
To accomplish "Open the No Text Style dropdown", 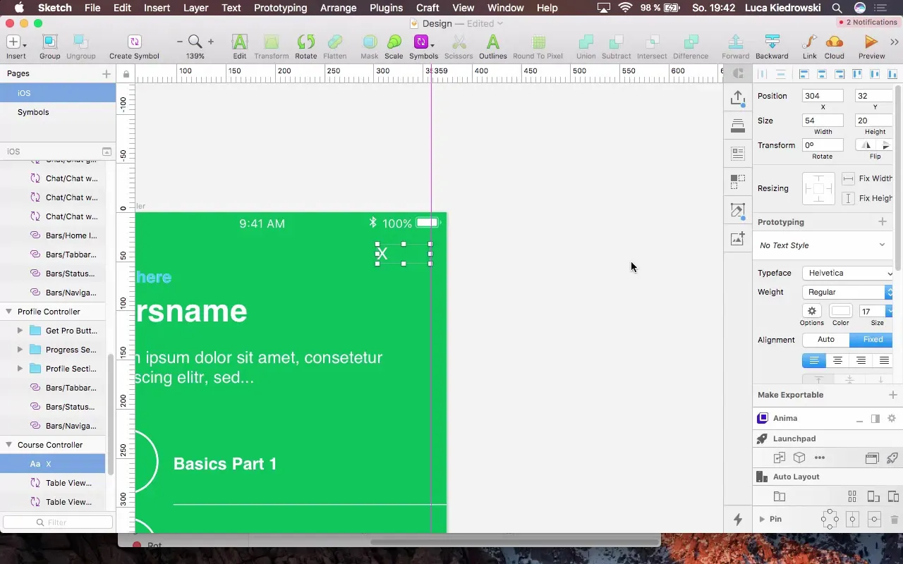I will click(823, 245).
